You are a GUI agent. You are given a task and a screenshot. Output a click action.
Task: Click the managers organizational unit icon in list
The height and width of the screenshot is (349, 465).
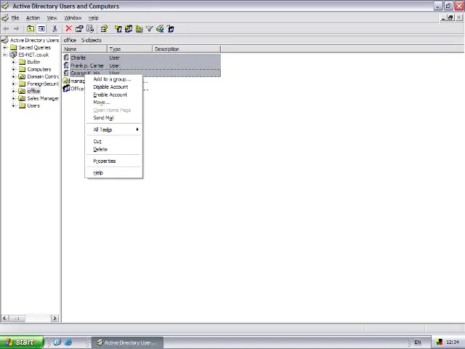click(66, 81)
